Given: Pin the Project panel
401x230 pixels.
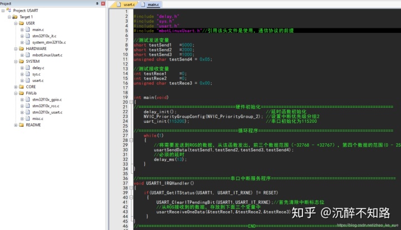Looking at the screenshot, I should (97, 3).
